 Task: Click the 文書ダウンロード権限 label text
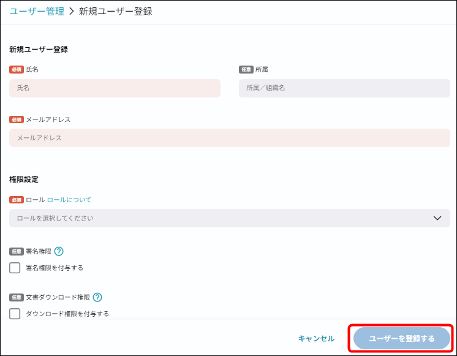[x=58, y=297]
